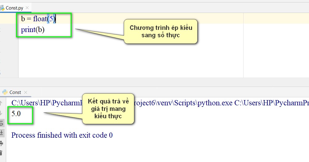309x162 pixels.
Task: Clear console with the trash icon
Action: point(1,153)
